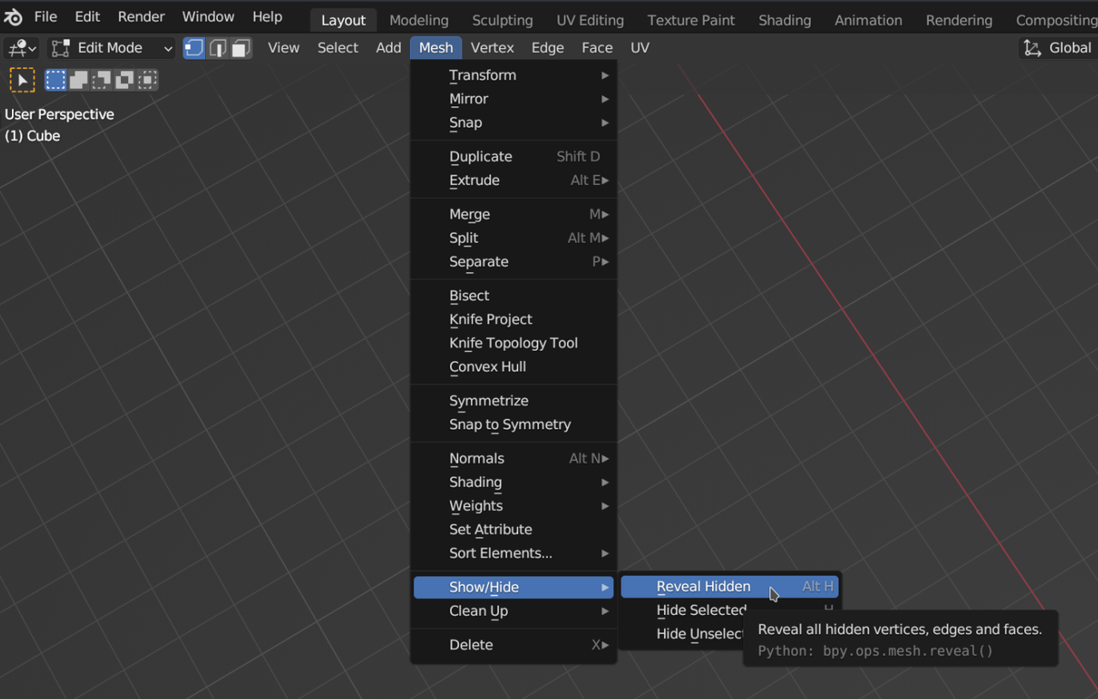Choose Bisect from the Mesh menu
The width and height of the screenshot is (1098, 699).
pos(514,296)
